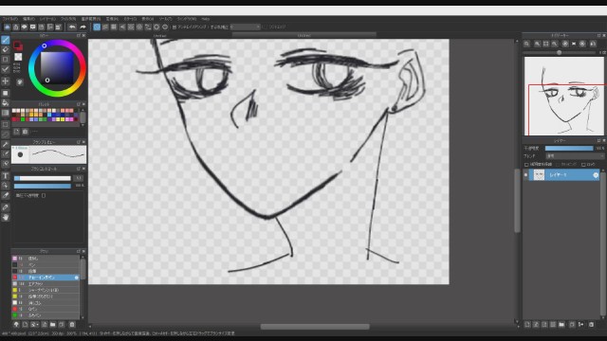Image resolution: width=607 pixels, height=341 pixels.
Task: Toggle protect alpha checkbox in layer panel
Action: tap(526, 165)
